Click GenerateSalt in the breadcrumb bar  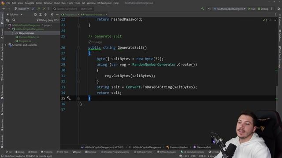(x=202, y=147)
